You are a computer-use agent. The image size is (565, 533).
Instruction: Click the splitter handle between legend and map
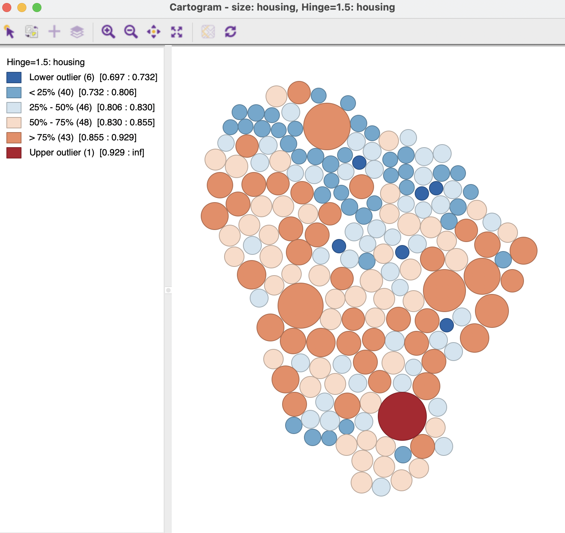[168, 290]
